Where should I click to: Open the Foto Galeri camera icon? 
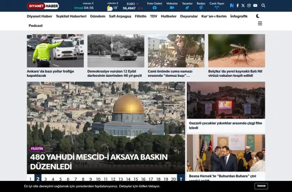click(x=155, y=8)
